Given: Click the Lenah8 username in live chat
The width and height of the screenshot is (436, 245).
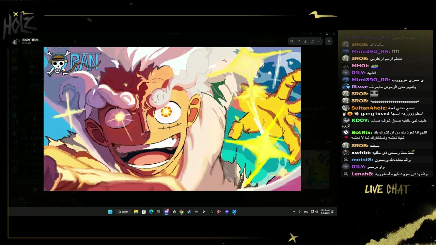Looking at the screenshot, I should tap(362, 174).
